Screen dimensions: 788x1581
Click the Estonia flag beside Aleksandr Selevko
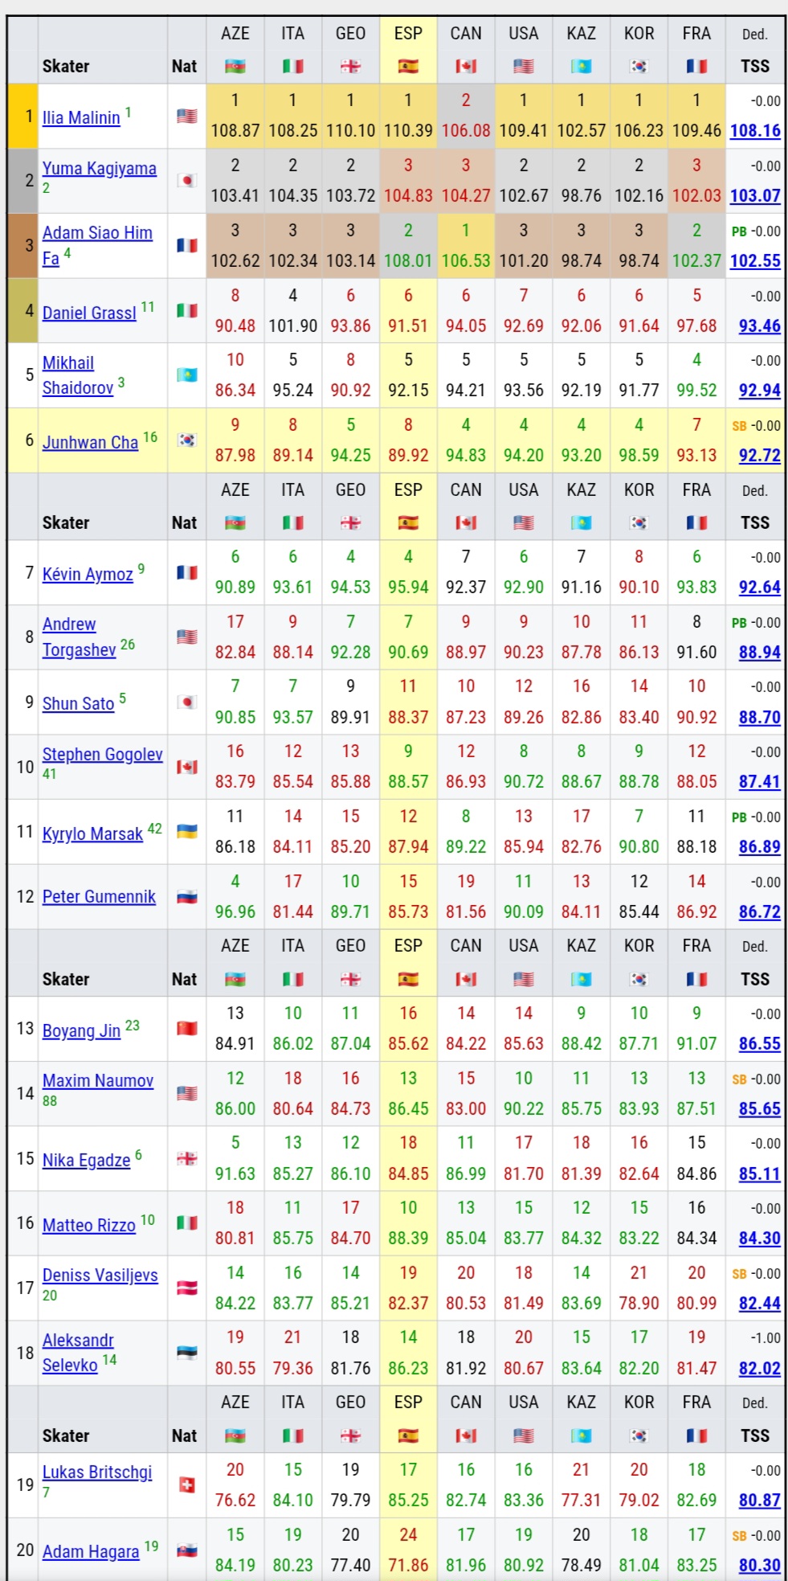click(x=186, y=1353)
